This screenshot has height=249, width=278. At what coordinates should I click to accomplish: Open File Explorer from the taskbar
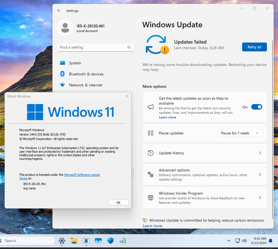[x=74, y=241]
